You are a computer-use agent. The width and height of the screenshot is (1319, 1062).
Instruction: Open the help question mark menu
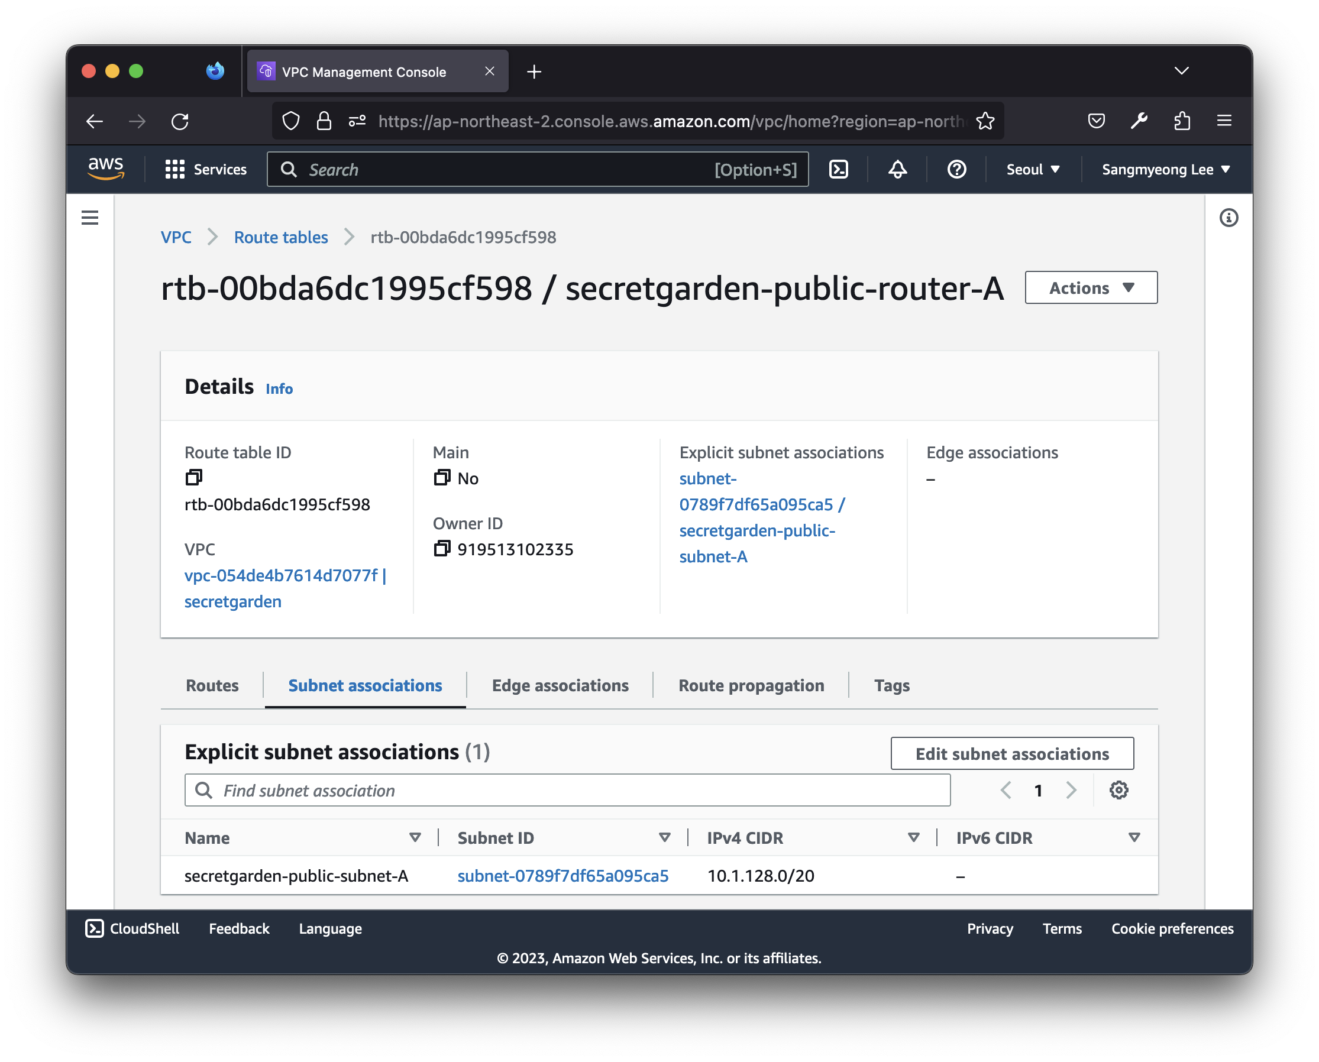(957, 170)
